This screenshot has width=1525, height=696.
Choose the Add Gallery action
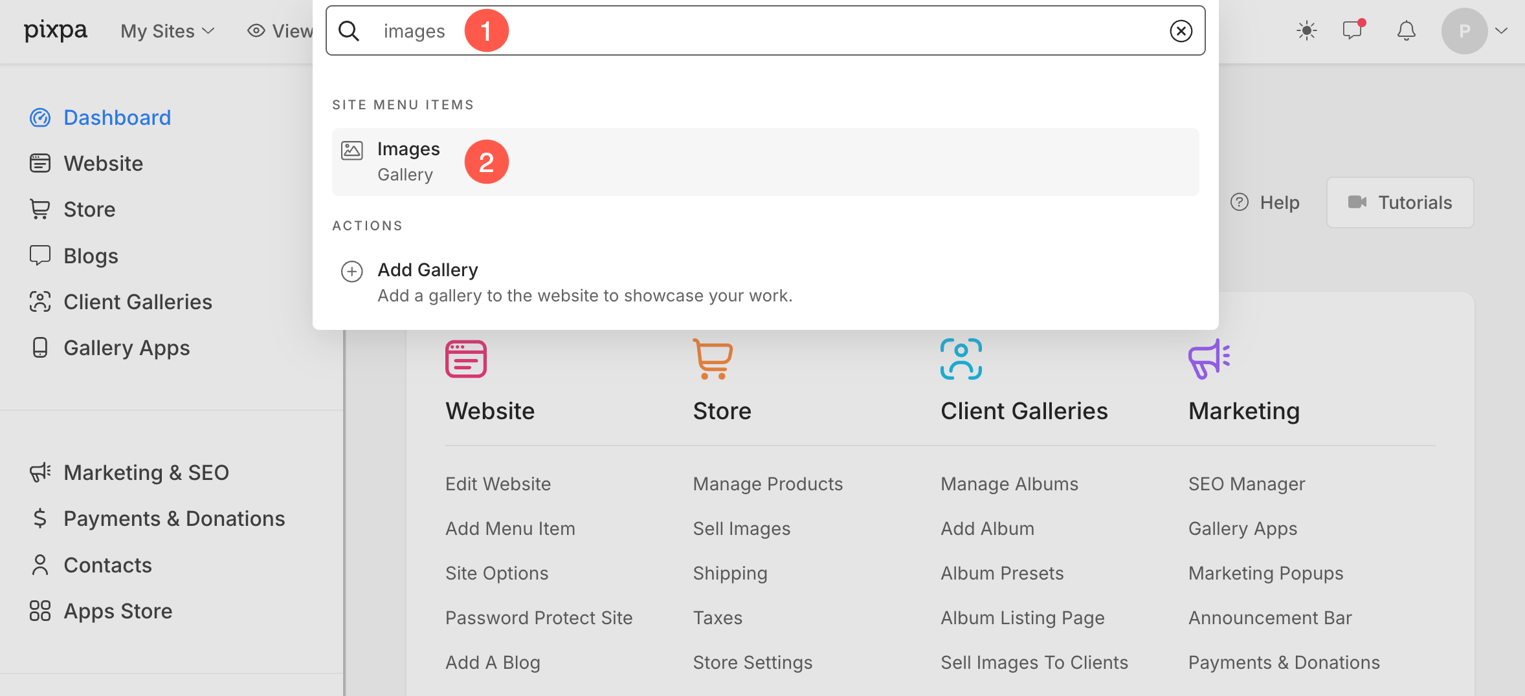click(x=766, y=282)
